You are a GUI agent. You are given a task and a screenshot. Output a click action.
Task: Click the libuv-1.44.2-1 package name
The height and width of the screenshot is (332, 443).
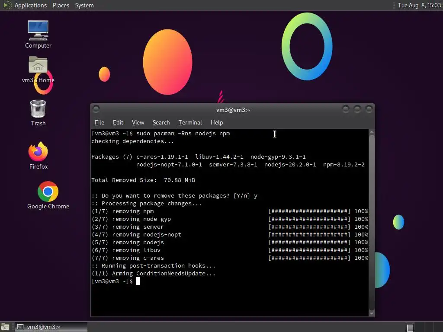click(x=219, y=156)
